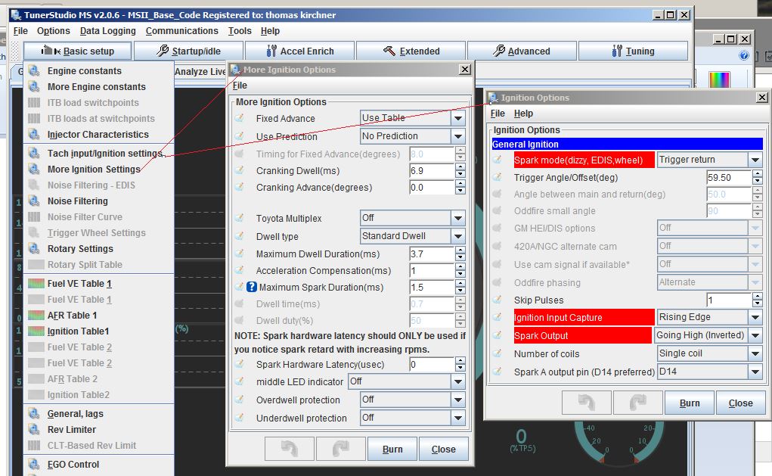This screenshot has width=772, height=476.
Task: Click the help icon beside Maximum Spark Duration
Action: [x=253, y=288]
